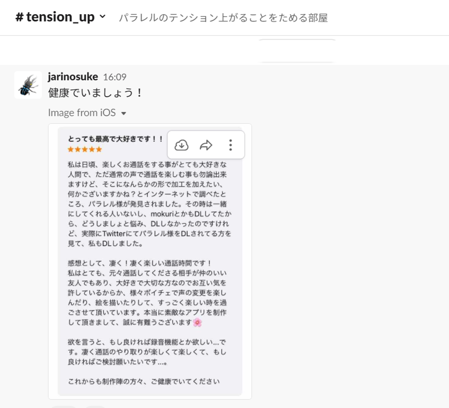Open the channel topic description
The height and width of the screenshot is (408, 449).
coord(223,18)
